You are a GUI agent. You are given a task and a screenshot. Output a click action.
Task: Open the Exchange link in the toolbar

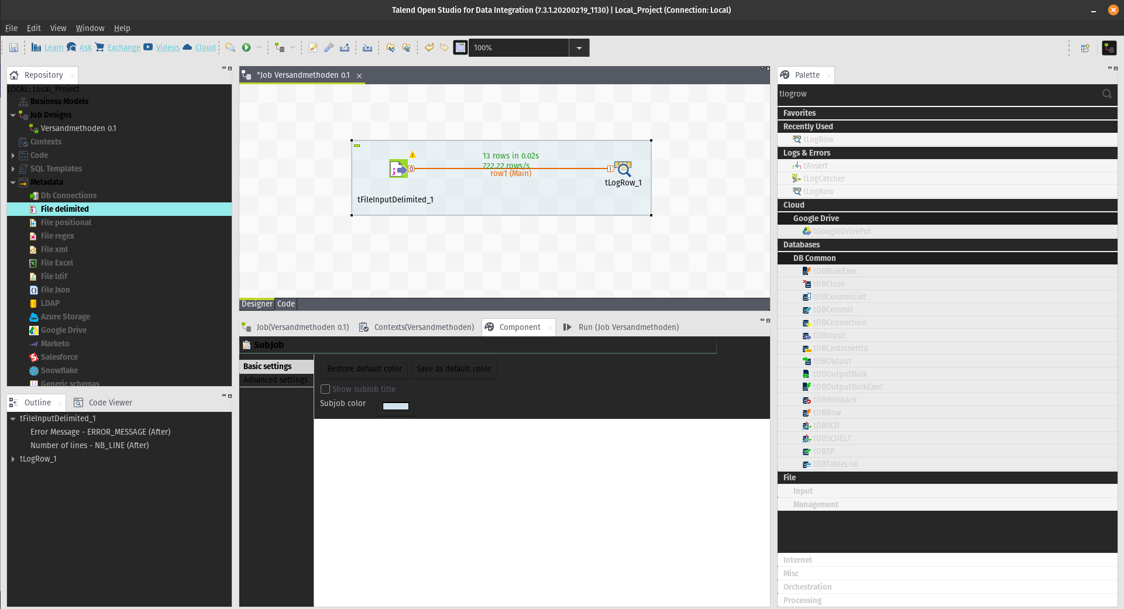[x=123, y=47]
